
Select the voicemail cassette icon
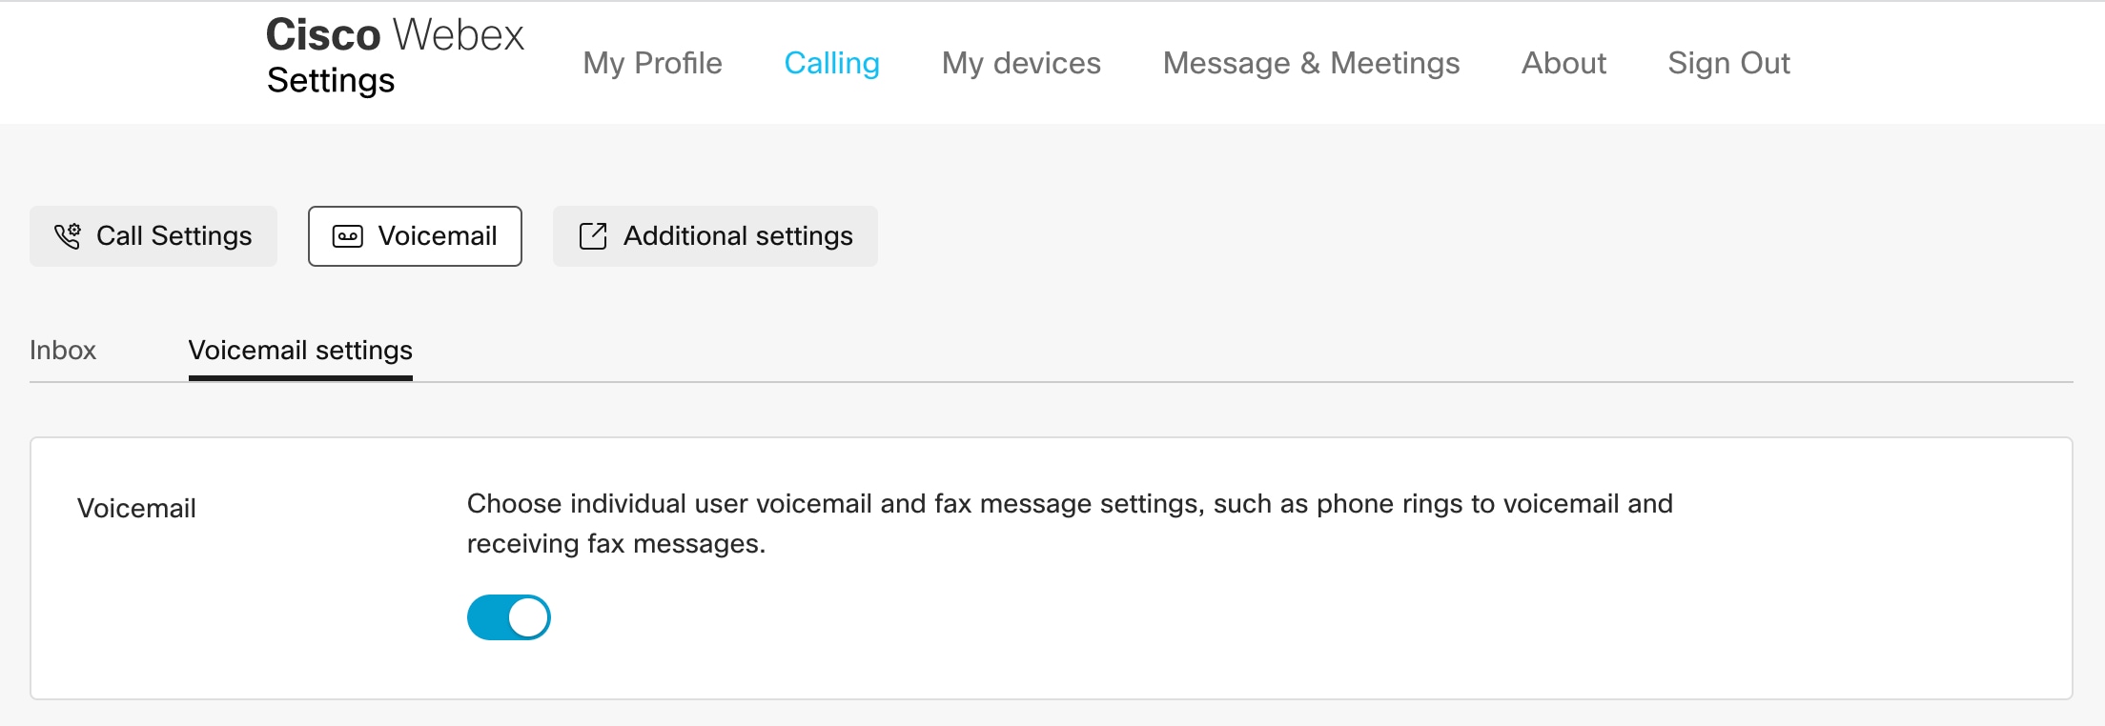[x=348, y=235]
